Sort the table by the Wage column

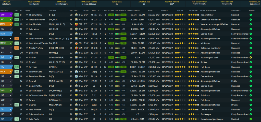tap(151, 10)
